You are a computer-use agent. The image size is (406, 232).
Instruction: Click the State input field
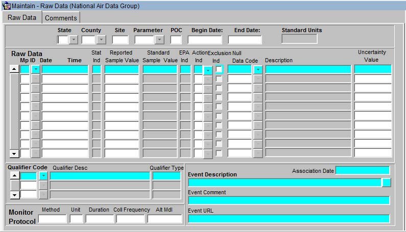pyautogui.click(x=63, y=40)
